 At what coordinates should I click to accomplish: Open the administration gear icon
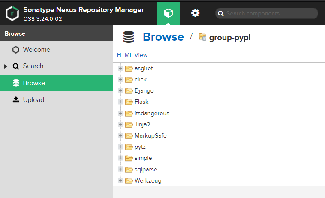pos(195,13)
